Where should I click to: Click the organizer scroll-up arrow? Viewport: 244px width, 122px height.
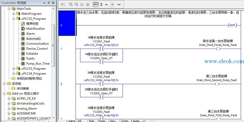[x=53, y=8]
